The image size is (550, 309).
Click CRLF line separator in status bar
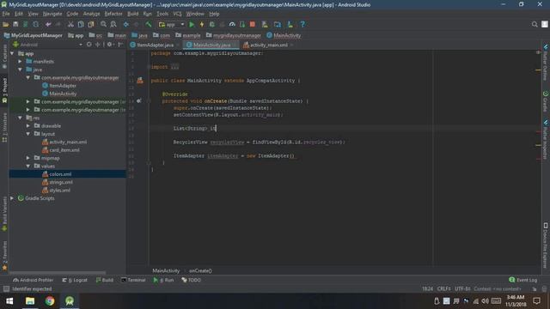(x=443, y=289)
